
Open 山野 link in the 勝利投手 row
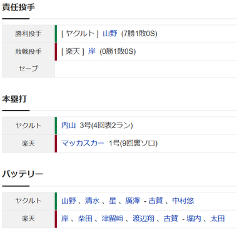[x=110, y=34]
